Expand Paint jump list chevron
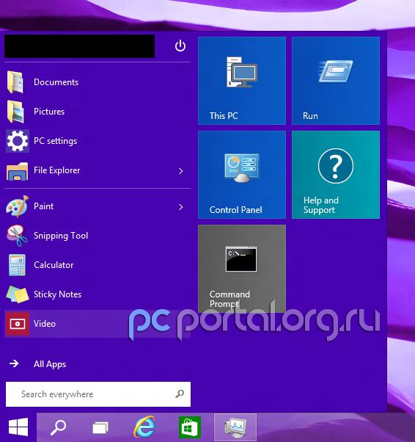Viewport: 415px width, 442px height. click(x=181, y=207)
